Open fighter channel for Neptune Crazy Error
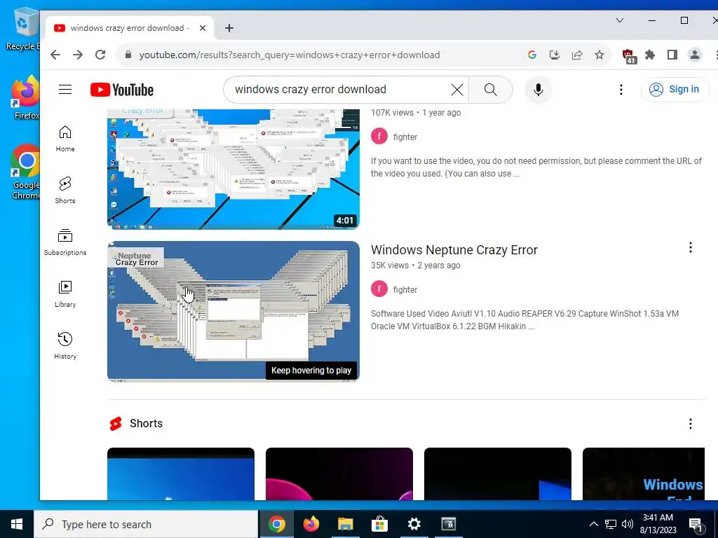 click(x=405, y=289)
